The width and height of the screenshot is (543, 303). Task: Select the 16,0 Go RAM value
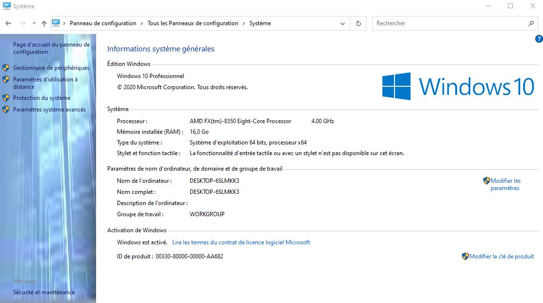click(199, 132)
